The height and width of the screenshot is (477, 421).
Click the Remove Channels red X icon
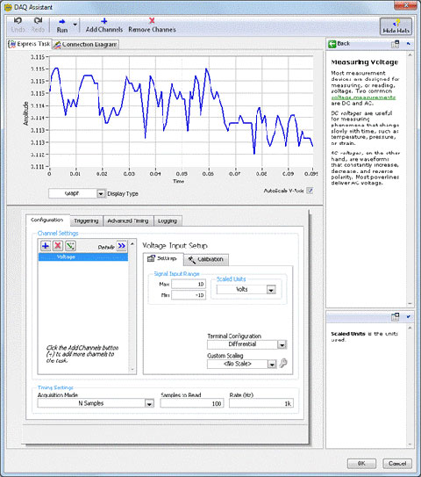[152, 21]
